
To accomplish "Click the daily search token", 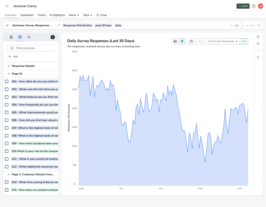I will (x=118, y=25).
